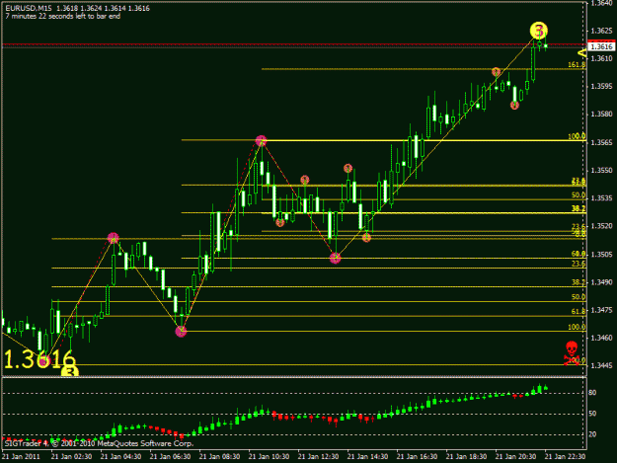Click the pink swing-low marker at the 1.3505 trough
Viewport: 617px width, 463px height.
point(335,258)
